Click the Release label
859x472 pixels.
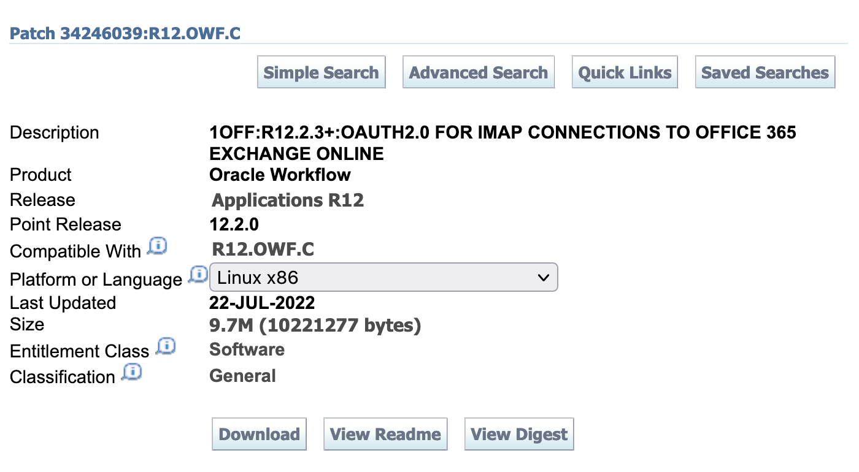42,200
